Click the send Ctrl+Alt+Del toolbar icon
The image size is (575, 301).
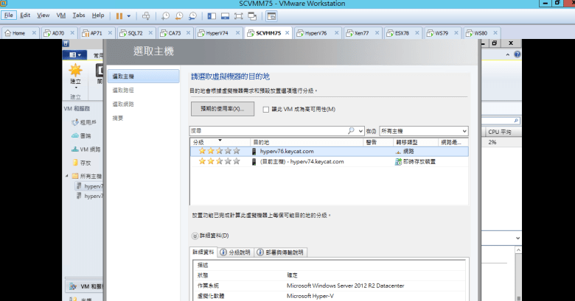[x=146, y=15]
